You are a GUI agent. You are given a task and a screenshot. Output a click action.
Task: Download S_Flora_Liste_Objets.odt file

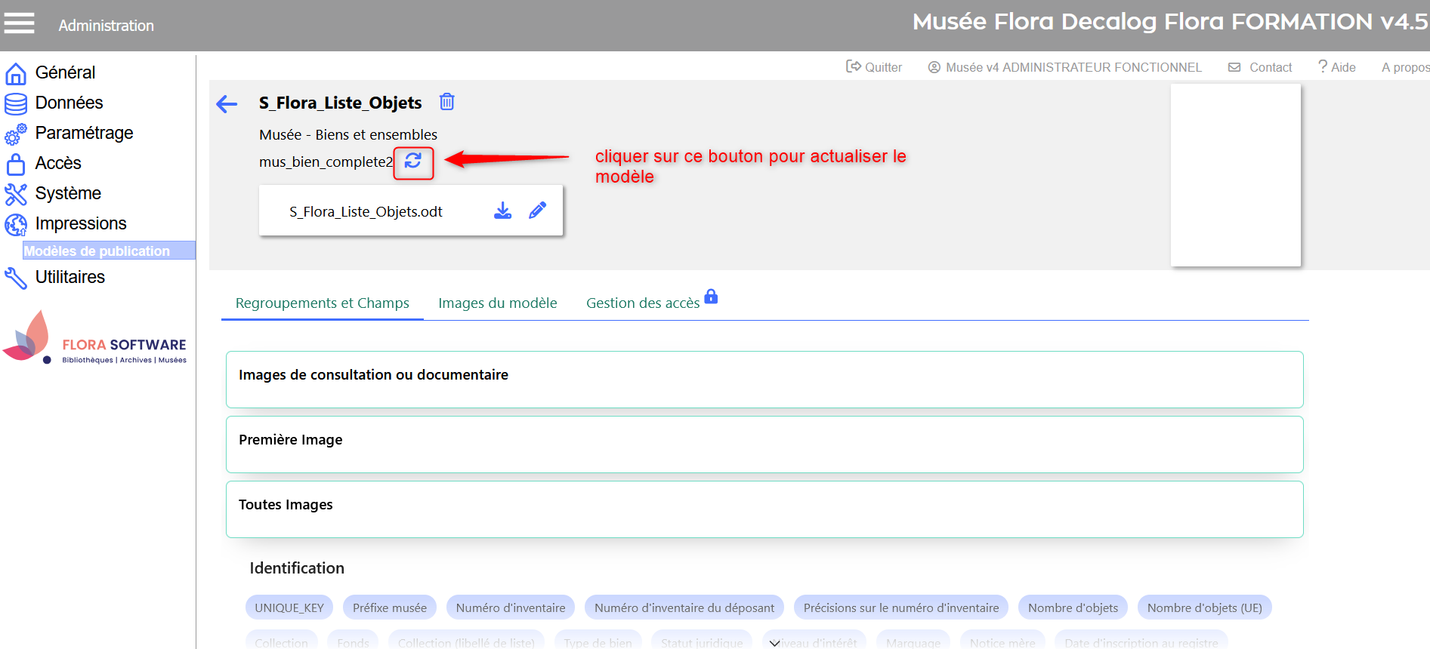click(x=502, y=211)
